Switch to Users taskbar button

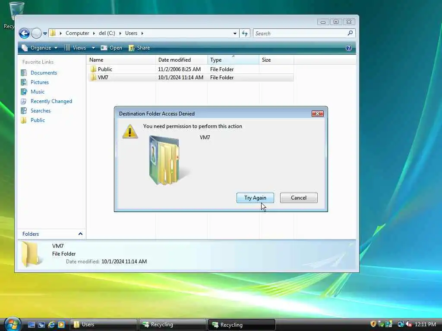[104, 325]
